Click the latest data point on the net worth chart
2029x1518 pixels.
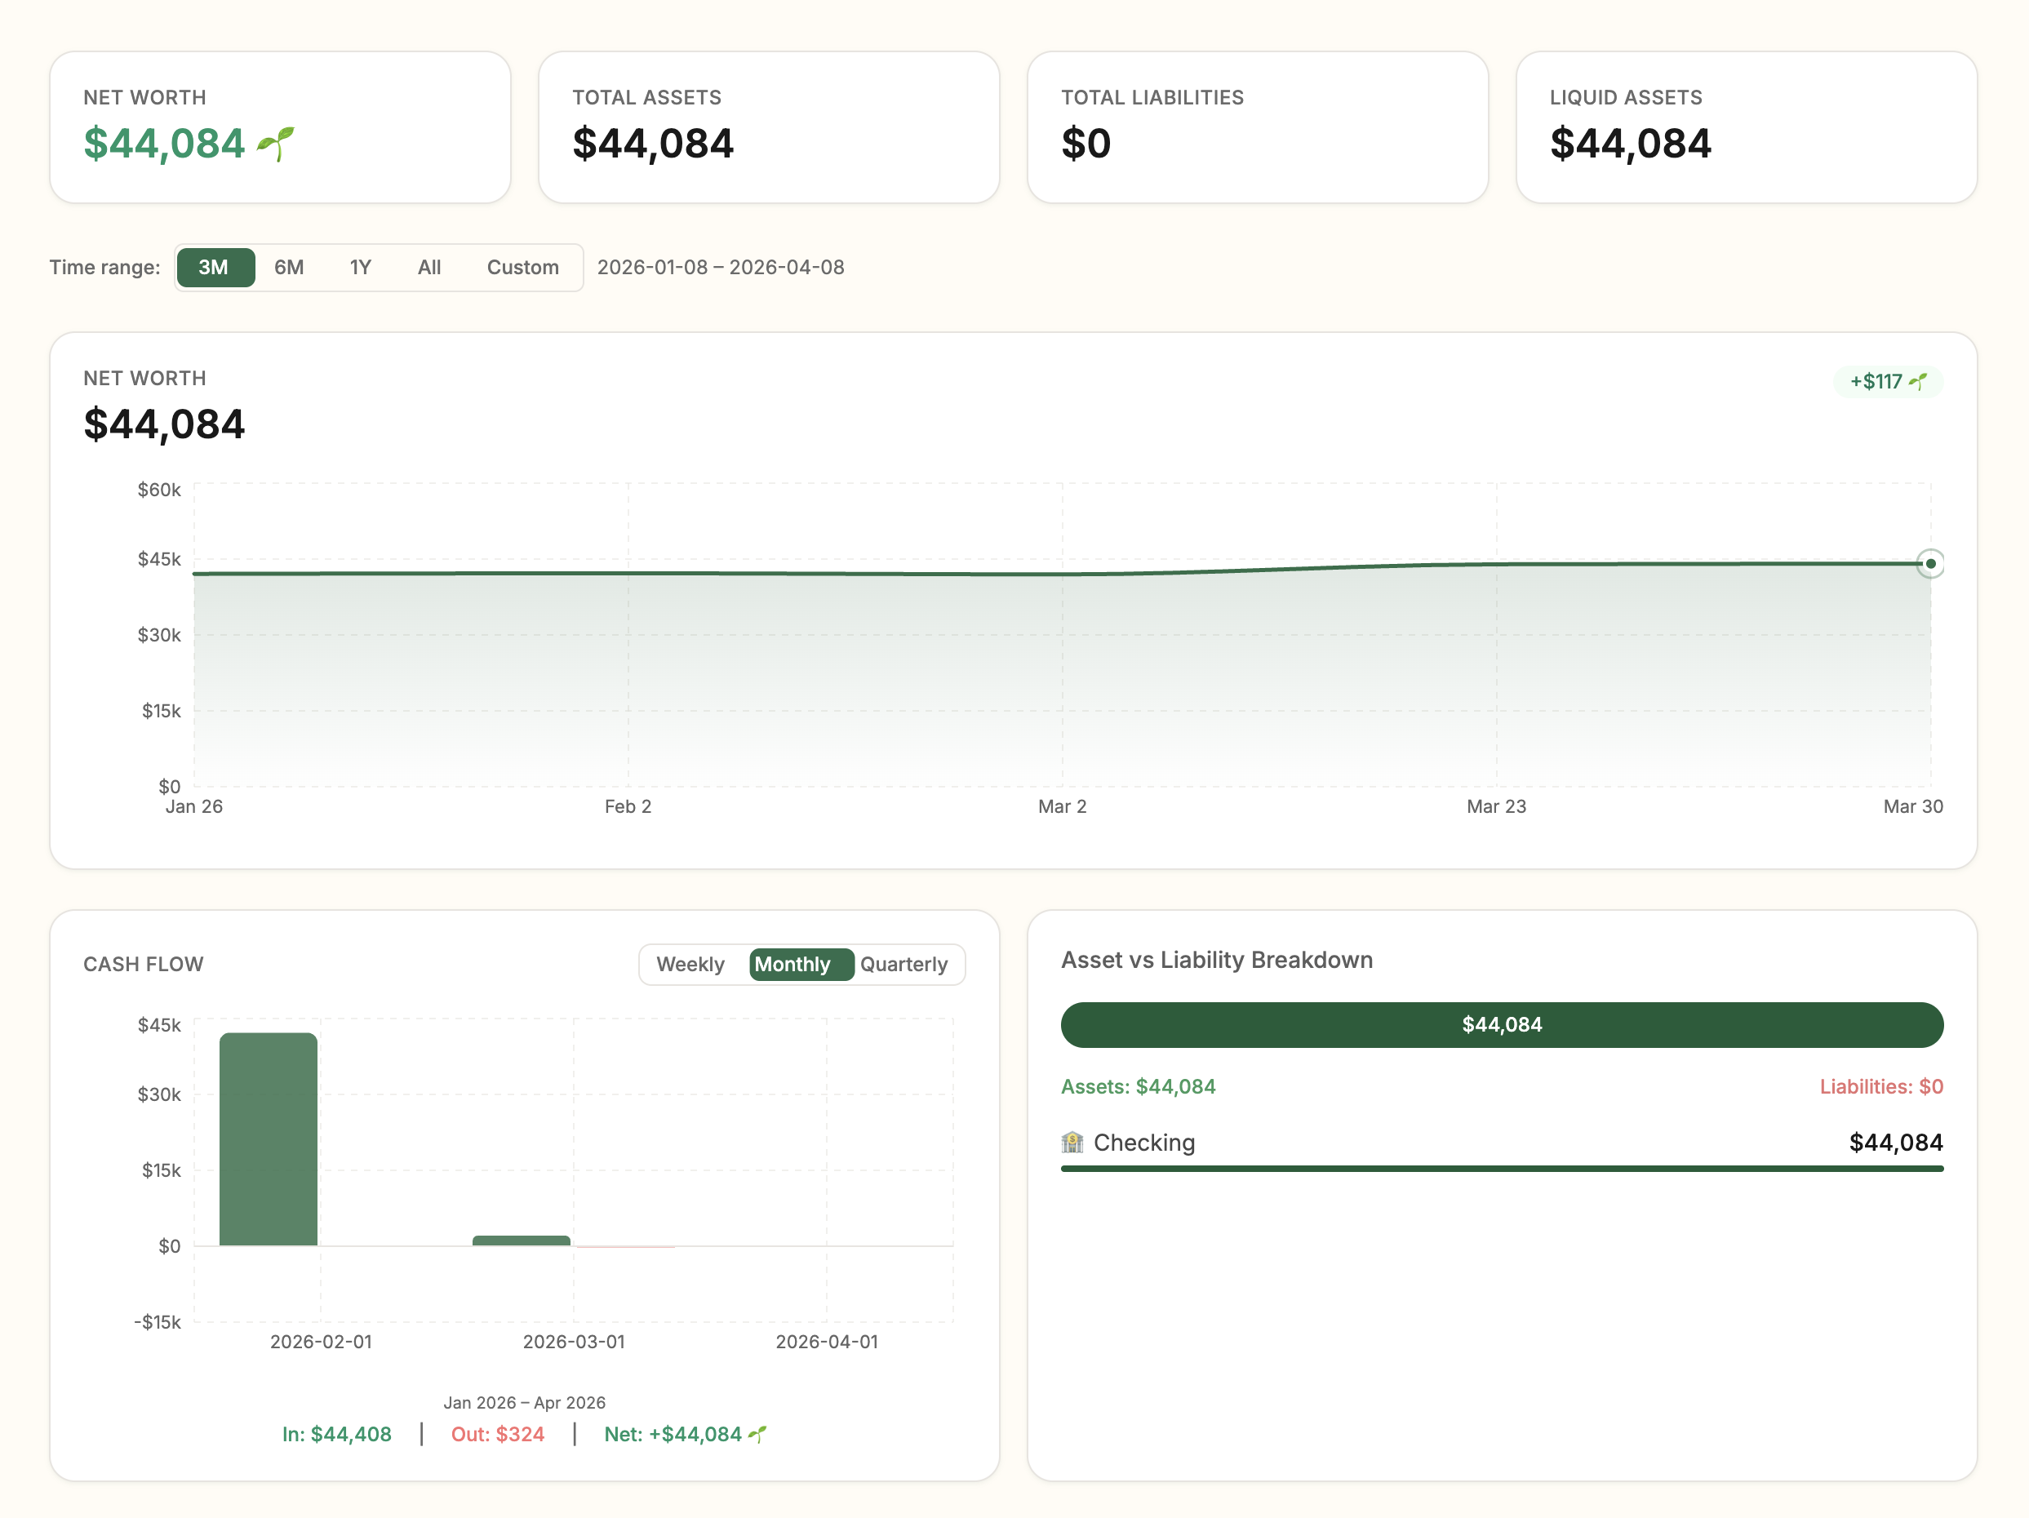pyautogui.click(x=1930, y=563)
